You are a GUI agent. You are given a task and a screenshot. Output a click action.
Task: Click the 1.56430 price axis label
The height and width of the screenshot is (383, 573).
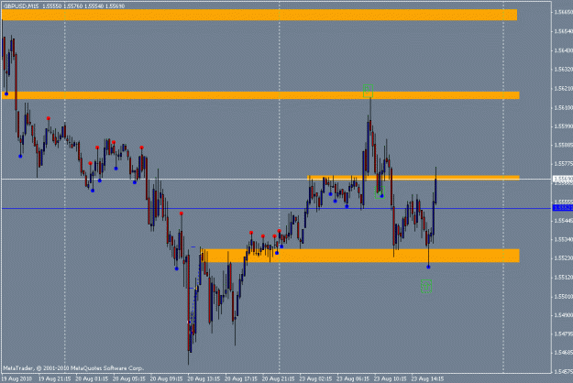[563, 50]
